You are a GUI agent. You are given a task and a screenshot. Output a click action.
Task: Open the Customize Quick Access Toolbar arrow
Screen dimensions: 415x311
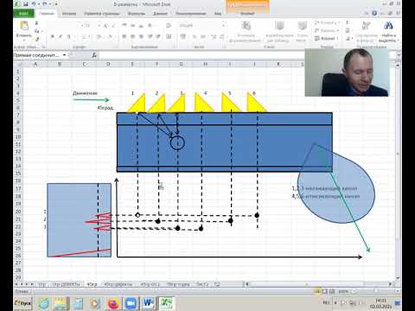(56, 4)
